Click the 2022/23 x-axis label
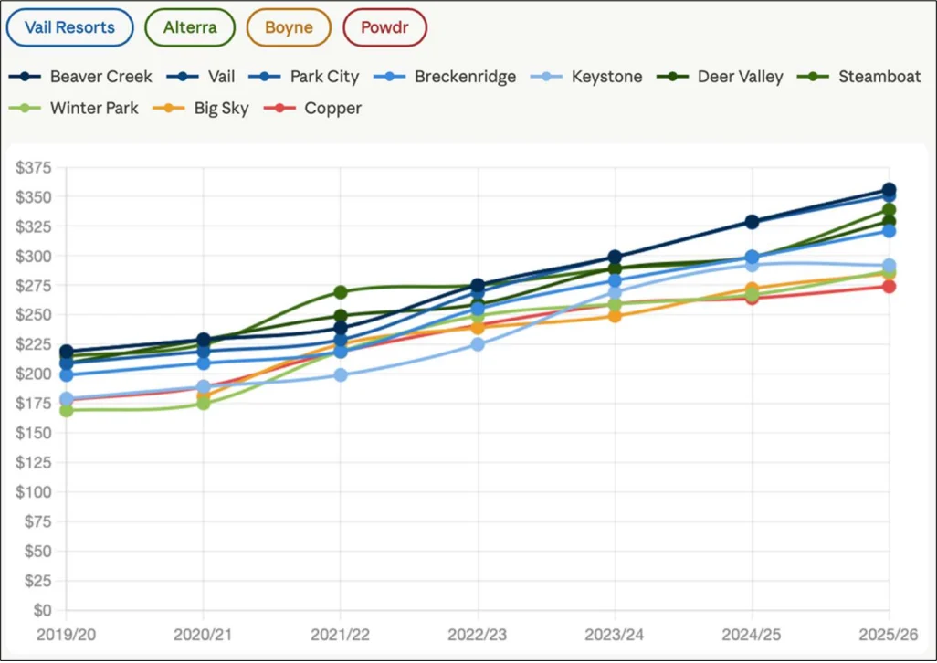Viewport: 937px width, 663px height. (478, 635)
